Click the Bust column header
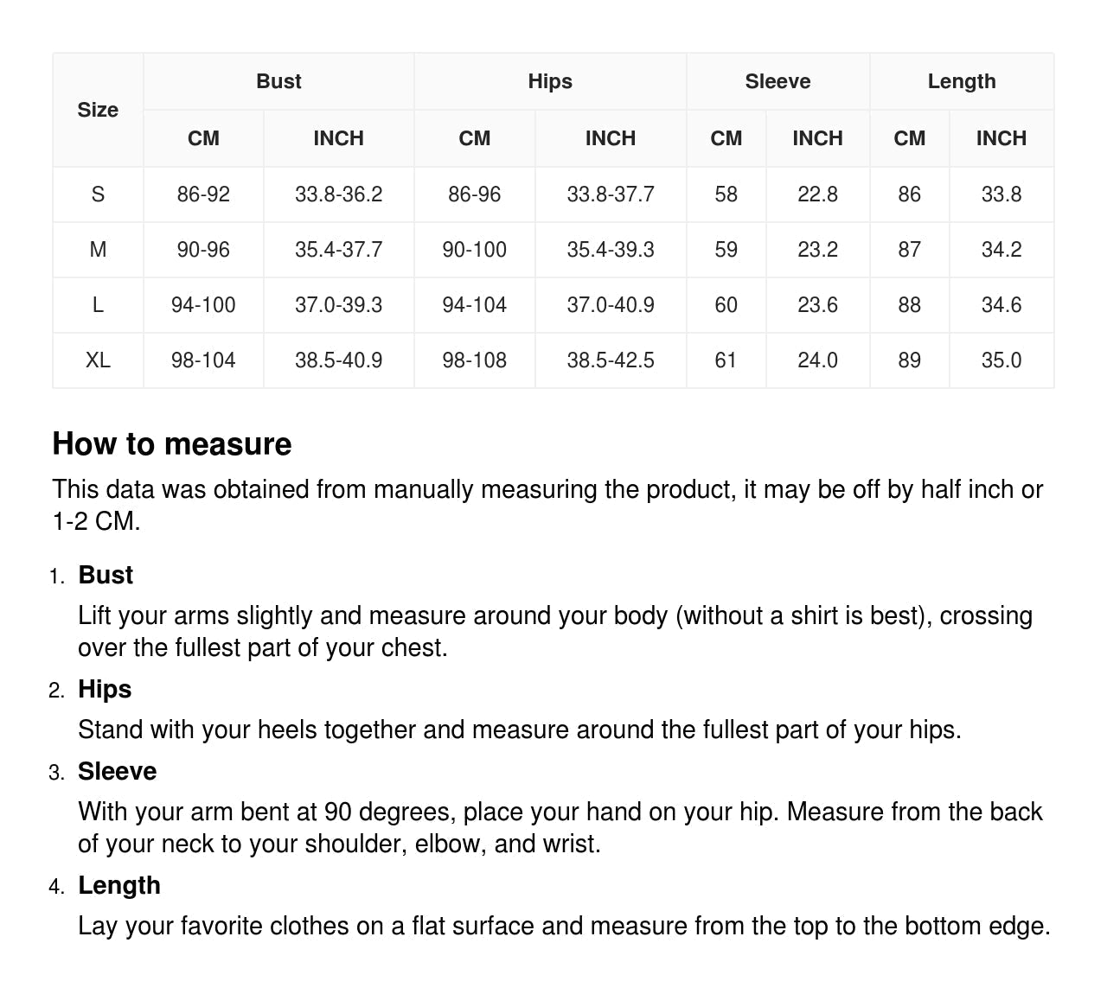This screenshot has height=994, width=1107. [x=278, y=81]
